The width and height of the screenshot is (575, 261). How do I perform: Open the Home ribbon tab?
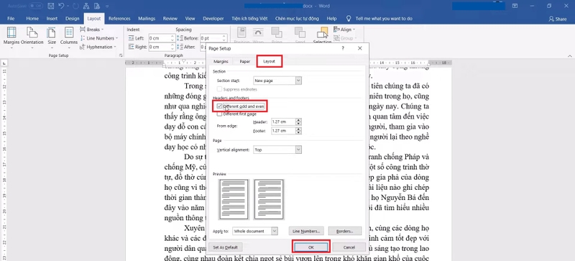(x=32, y=19)
